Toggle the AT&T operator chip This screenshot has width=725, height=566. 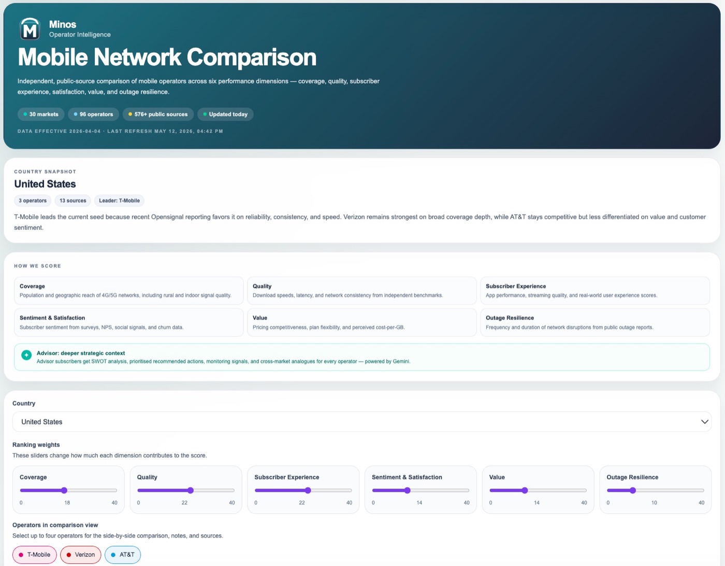(123, 555)
